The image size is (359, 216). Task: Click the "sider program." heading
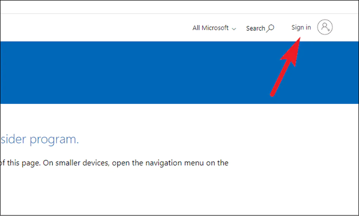click(x=40, y=139)
